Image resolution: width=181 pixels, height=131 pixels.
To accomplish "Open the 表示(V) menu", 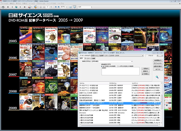I will [x=18, y=4].
